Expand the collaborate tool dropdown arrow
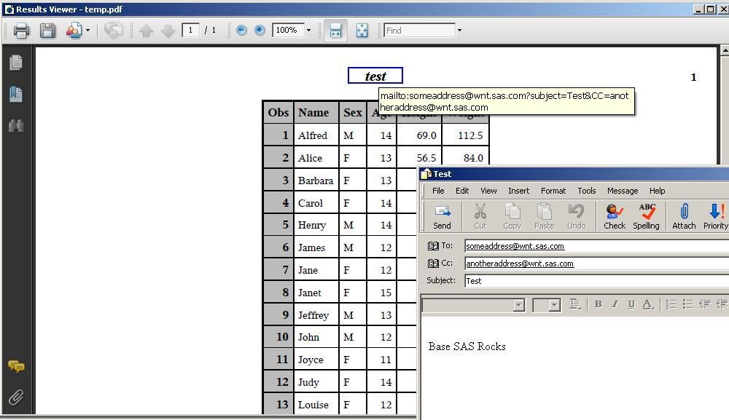The width and height of the screenshot is (729, 420). point(87,31)
